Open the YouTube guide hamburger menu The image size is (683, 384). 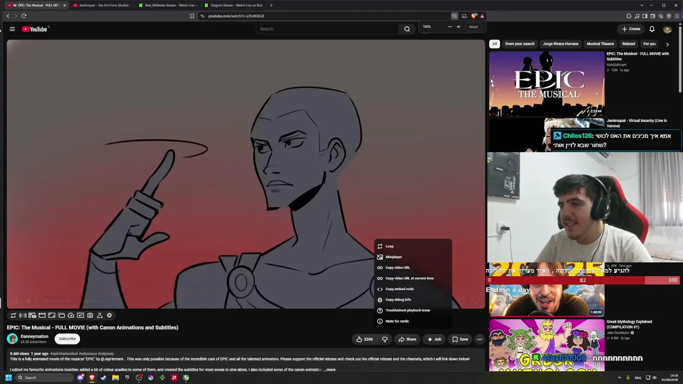point(12,29)
